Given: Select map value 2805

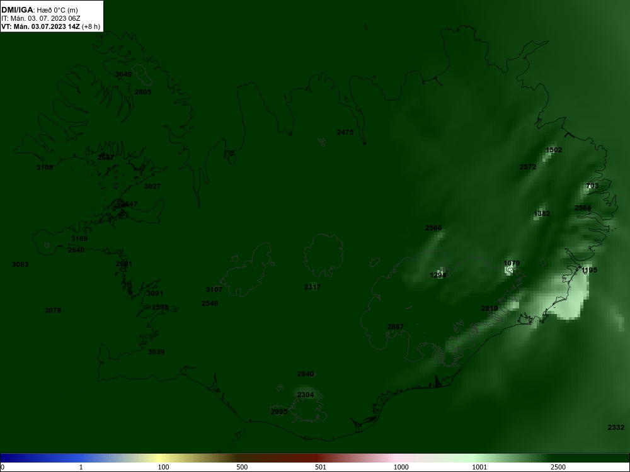Looking at the screenshot, I should click(x=143, y=92).
